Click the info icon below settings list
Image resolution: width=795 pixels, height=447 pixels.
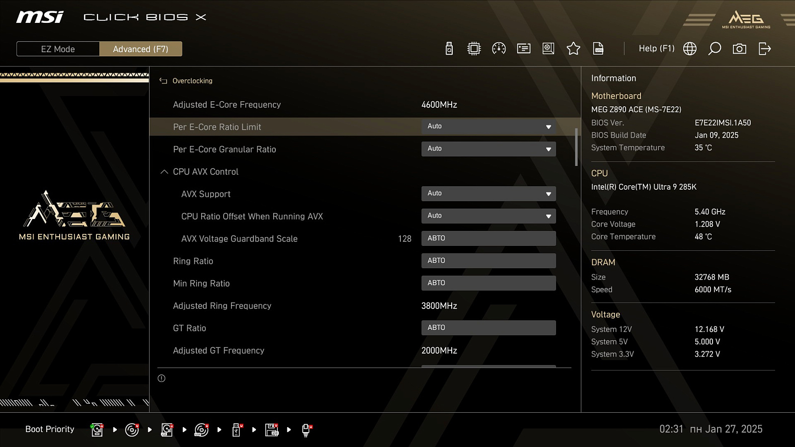click(x=161, y=378)
